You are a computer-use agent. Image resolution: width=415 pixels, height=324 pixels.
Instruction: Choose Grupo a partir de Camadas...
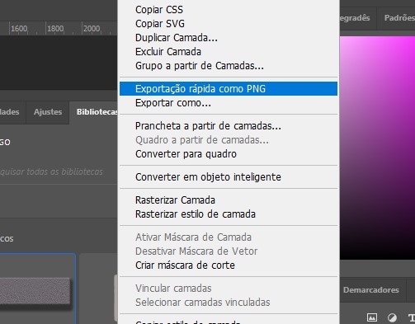tap(229, 66)
